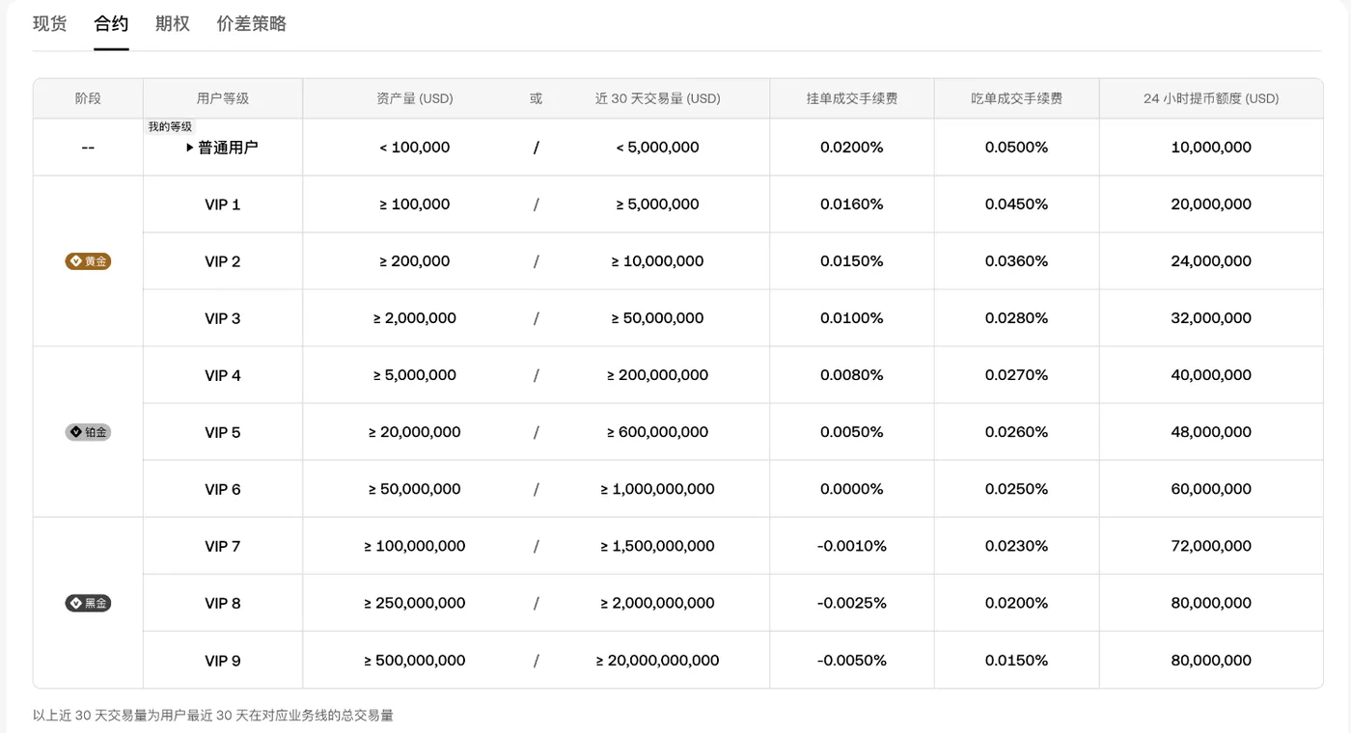Image resolution: width=1351 pixels, height=733 pixels.
Task: Click the 挂单成交手续费 column header
Action: tap(852, 98)
